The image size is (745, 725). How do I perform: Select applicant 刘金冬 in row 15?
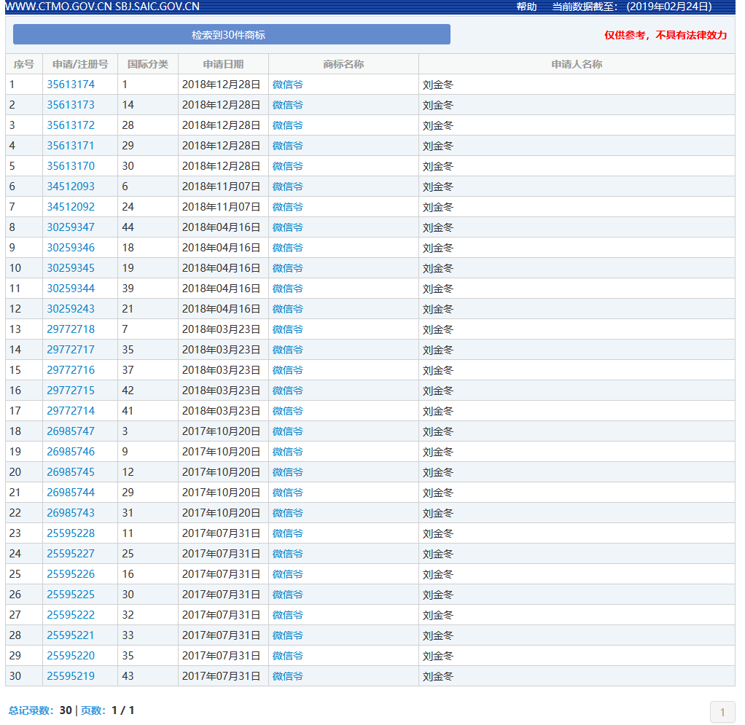(x=438, y=371)
